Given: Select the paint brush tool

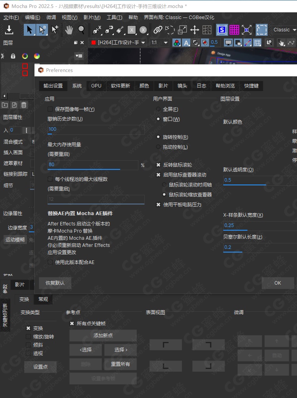Looking at the screenshot, I should [120, 30].
